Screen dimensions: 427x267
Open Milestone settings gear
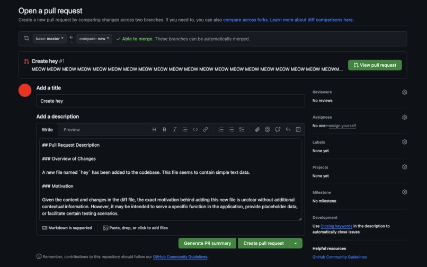point(404,192)
